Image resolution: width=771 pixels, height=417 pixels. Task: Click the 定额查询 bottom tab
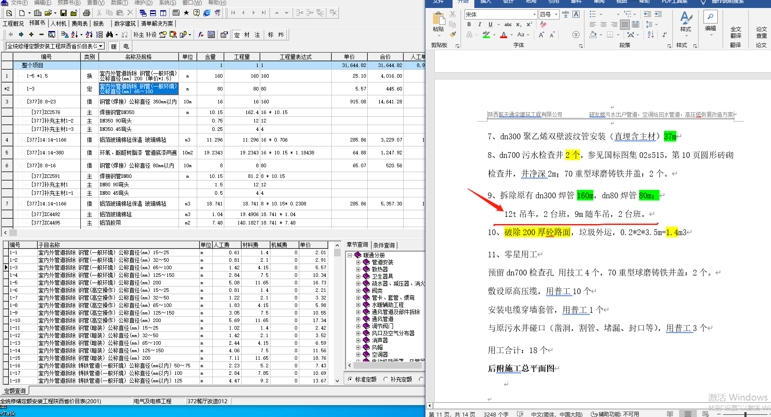point(15,391)
